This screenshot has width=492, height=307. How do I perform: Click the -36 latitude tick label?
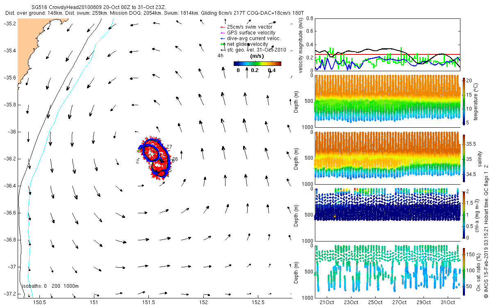[12, 132]
